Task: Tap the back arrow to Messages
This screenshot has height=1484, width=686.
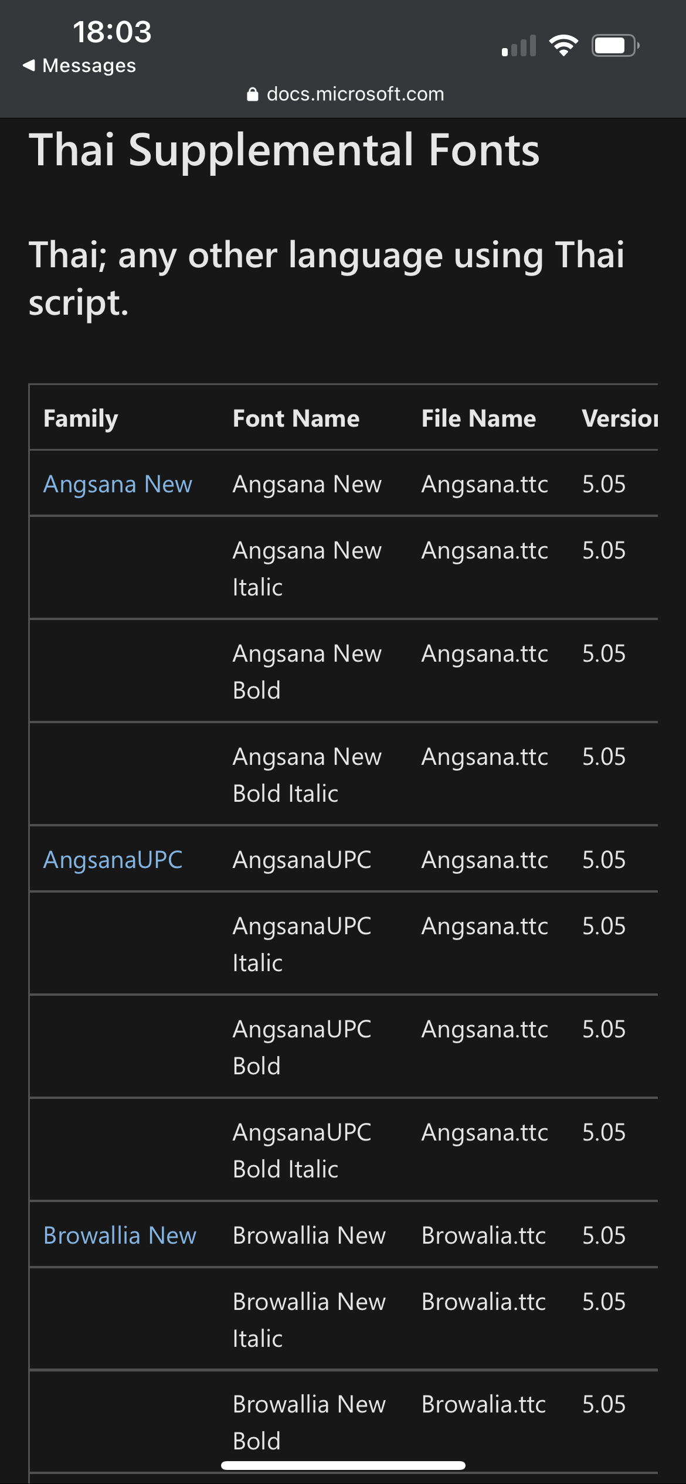Action: coord(29,65)
